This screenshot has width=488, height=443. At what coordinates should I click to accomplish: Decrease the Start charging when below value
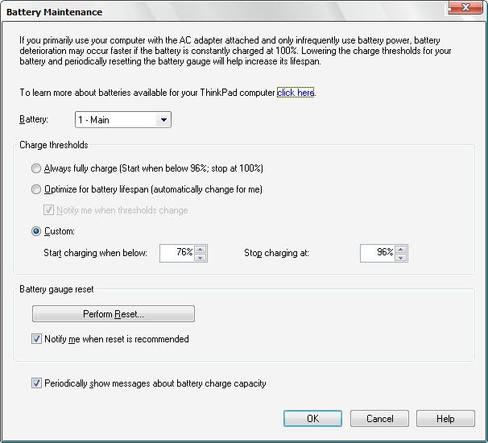201,258
